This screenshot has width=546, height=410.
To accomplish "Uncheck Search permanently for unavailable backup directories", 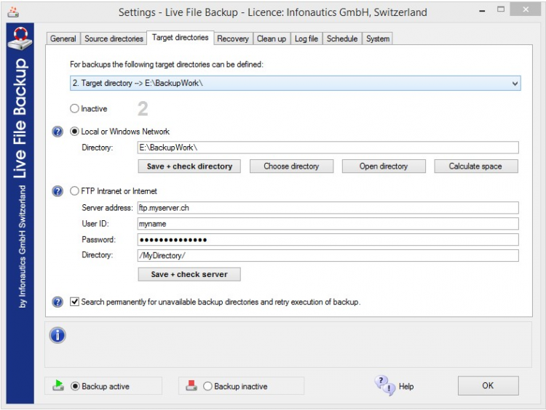I will click(75, 302).
